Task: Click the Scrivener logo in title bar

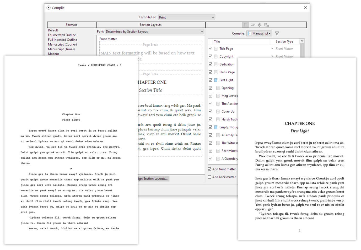Action: point(49,8)
